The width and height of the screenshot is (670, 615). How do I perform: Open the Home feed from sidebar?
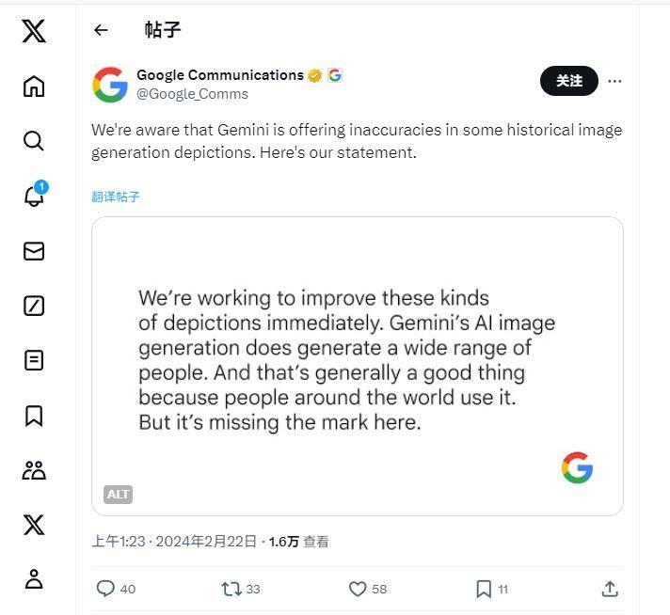(x=34, y=87)
